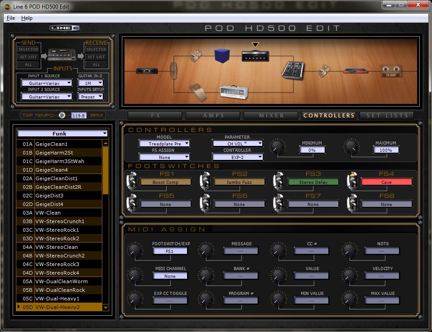Click the MIDI Channel value field

(x=170, y=276)
